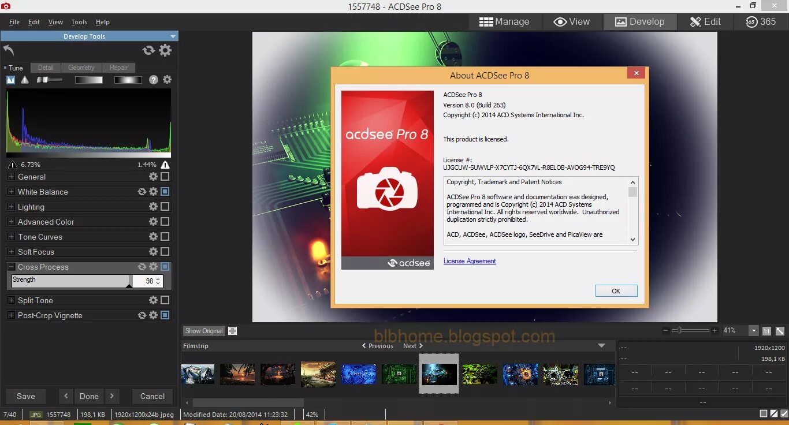Expand the Post-Crop Vignette group

(x=11, y=315)
